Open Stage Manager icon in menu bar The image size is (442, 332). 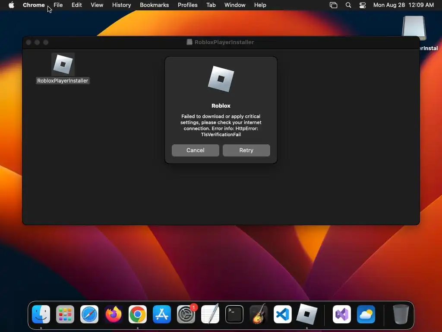coord(334,5)
